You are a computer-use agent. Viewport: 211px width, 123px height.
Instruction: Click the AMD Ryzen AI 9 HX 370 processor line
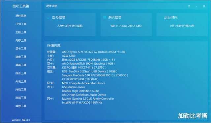pyautogui.click(x=93, y=52)
